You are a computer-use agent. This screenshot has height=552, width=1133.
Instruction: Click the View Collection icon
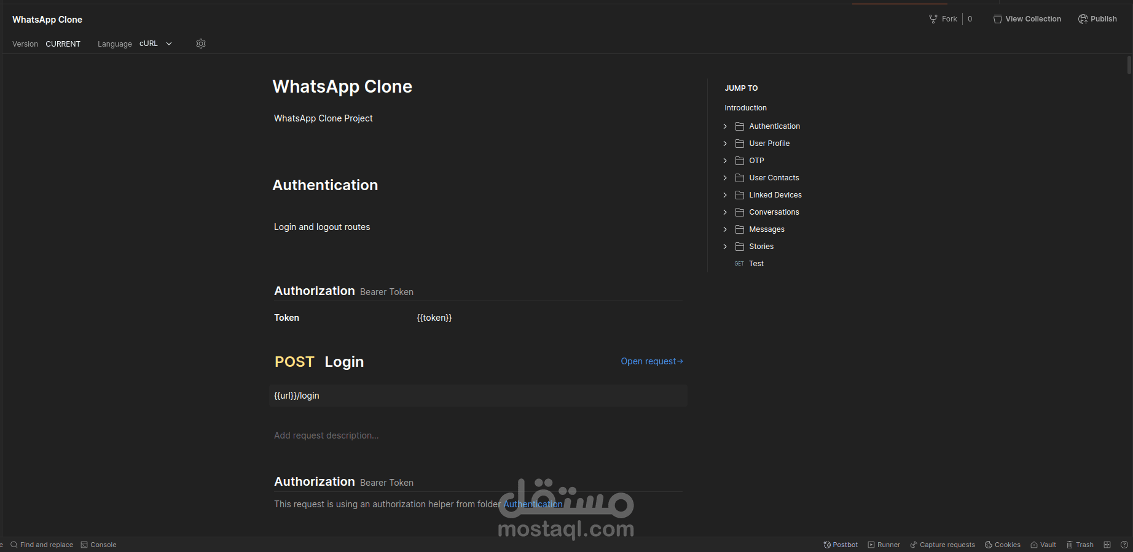[x=998, y=19]
